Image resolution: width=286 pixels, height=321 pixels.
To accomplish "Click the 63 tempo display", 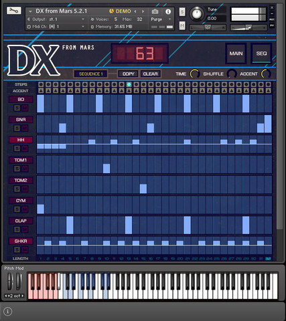I will coord(140,53).
